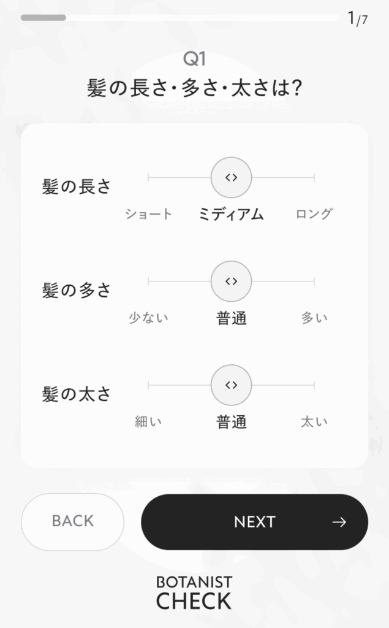Click the hair volume slider handle
The width and height of the screenshot is (389, 628).
tap(231, 281)
